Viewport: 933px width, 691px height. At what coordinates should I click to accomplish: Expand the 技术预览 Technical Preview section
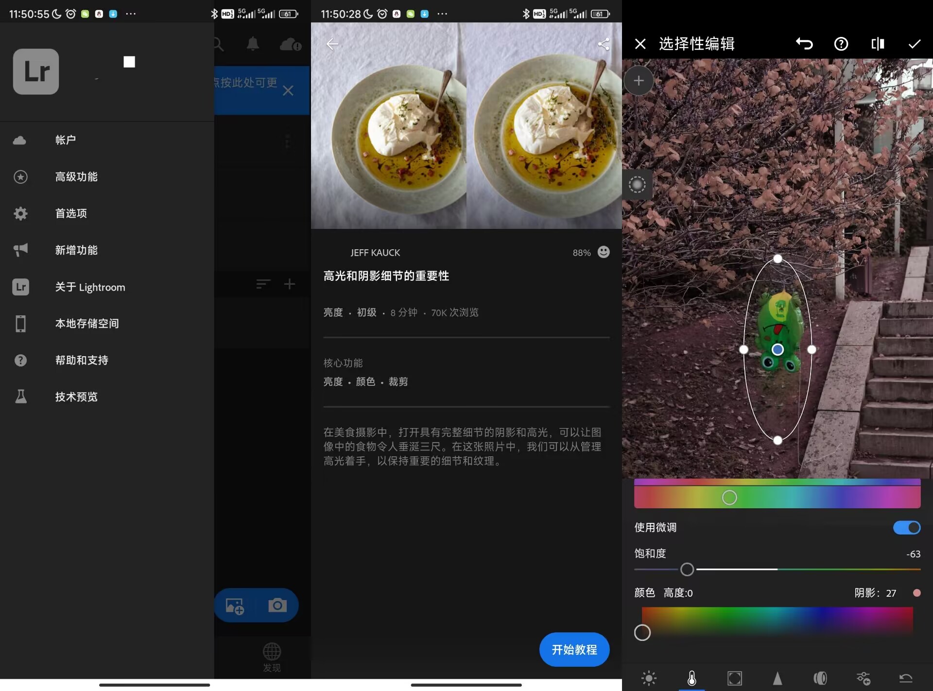coord(75,397)
